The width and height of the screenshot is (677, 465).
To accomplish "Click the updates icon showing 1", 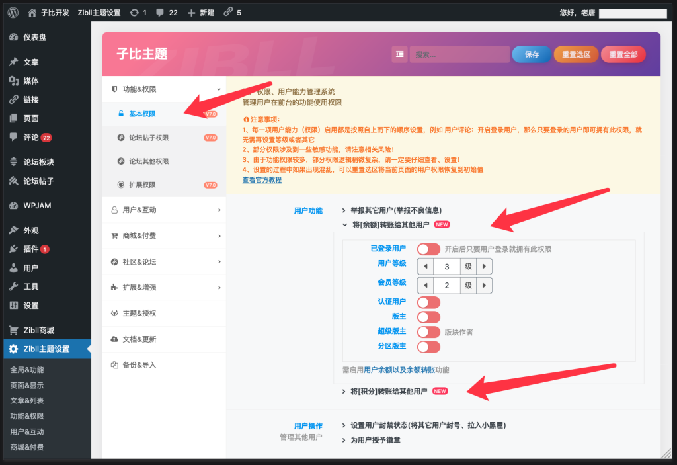I will (x=134, y=13).
